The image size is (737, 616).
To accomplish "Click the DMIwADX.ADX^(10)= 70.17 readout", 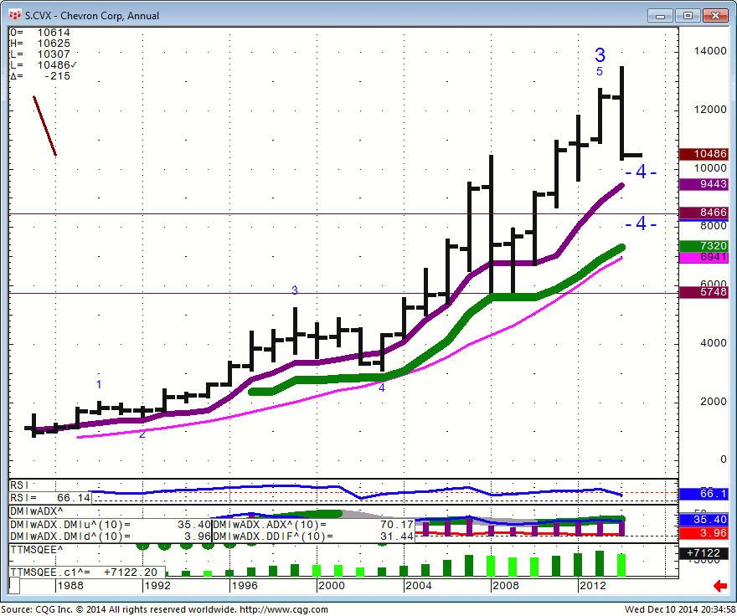I will [313, 525].
